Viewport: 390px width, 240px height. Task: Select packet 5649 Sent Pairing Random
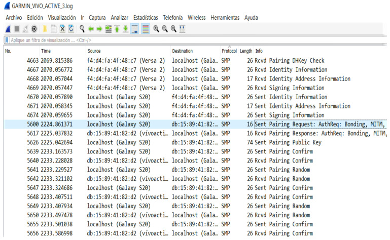click(195, 206)
